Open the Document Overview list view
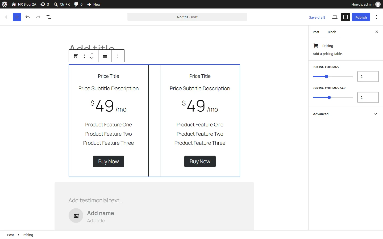The image size is (383, 239). 49,17
